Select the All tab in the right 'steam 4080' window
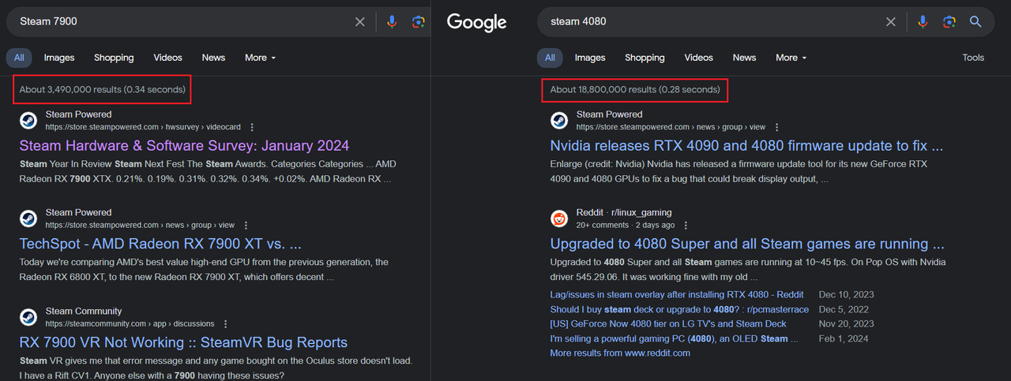 pyautogui.click(x=550, y=58)
